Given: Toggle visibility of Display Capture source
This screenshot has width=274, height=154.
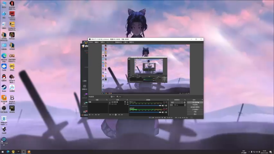Looking at the screenshot, I should click(x=125, y=102).
